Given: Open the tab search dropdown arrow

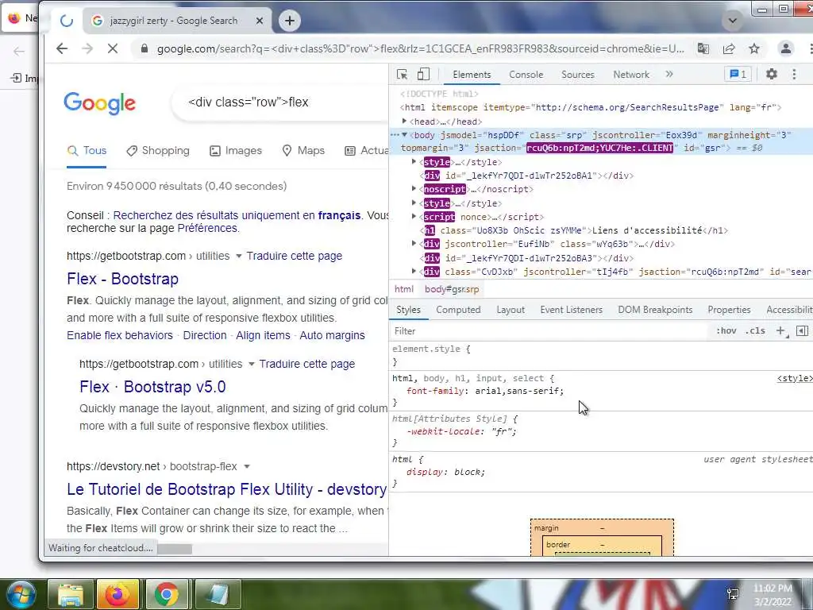Looking at the screenshot, I should point(733,21).
